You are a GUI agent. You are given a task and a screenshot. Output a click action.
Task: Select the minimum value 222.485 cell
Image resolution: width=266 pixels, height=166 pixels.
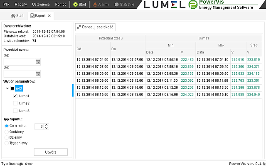(187, 60)
